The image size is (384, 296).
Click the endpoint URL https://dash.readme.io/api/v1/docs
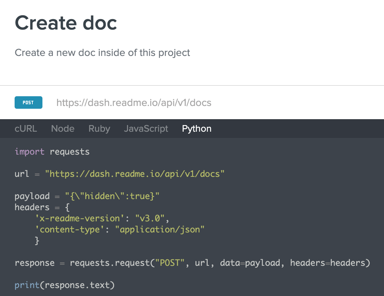[x=134, y=103]
